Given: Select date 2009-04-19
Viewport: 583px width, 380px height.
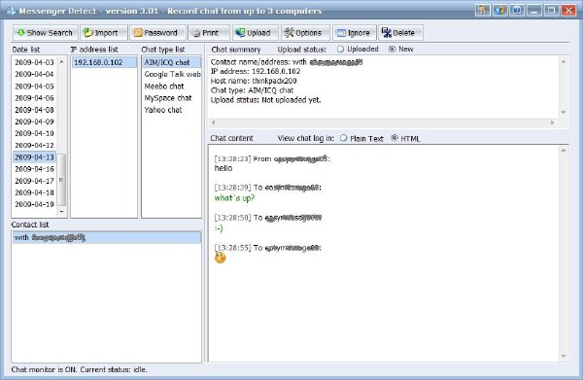Looking at the screenshot, I should coord(34,204).
